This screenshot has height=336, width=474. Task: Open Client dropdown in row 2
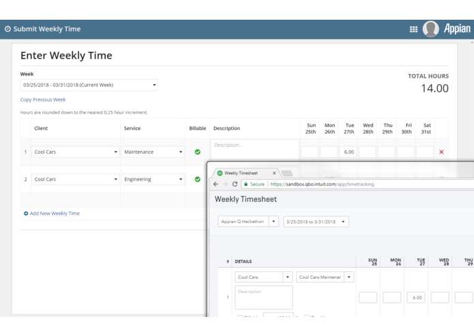(x=75, y=180)
